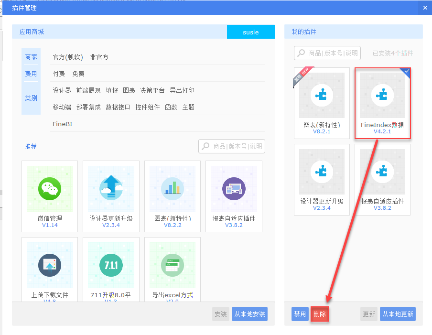Focus the 我的插件 search field
432x335 pixels.
[x=327, y=53]
